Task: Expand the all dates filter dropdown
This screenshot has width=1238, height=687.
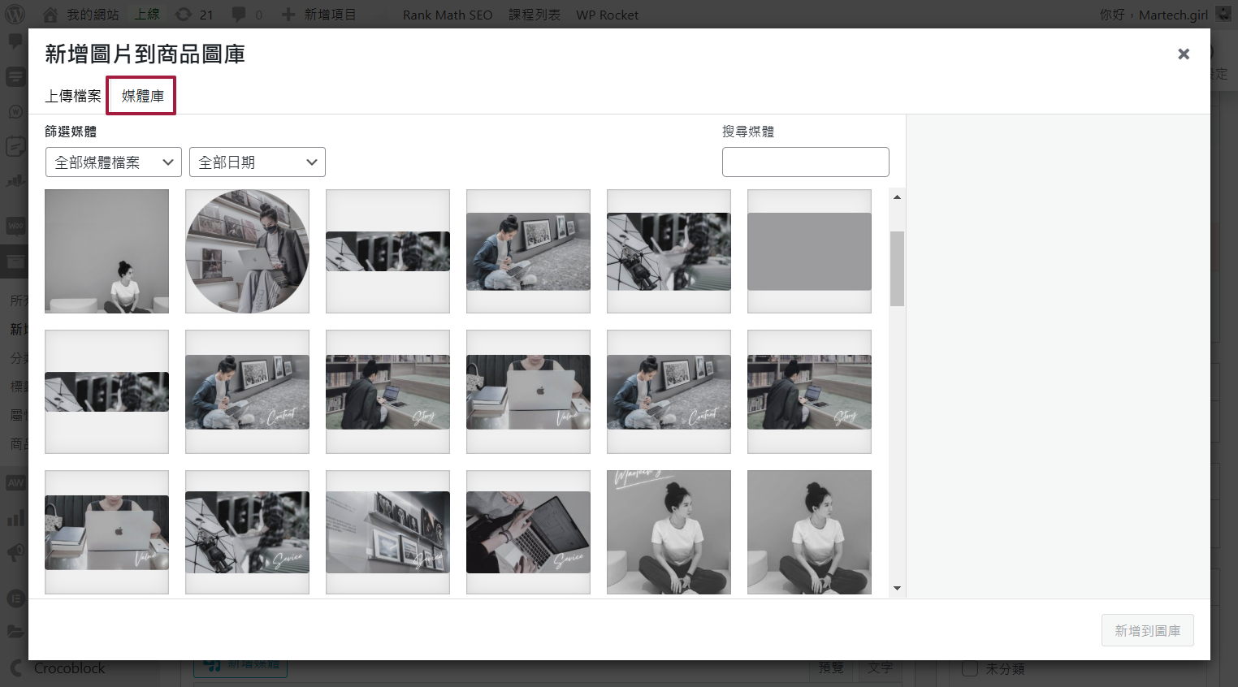Action: [x=257, y=162]
